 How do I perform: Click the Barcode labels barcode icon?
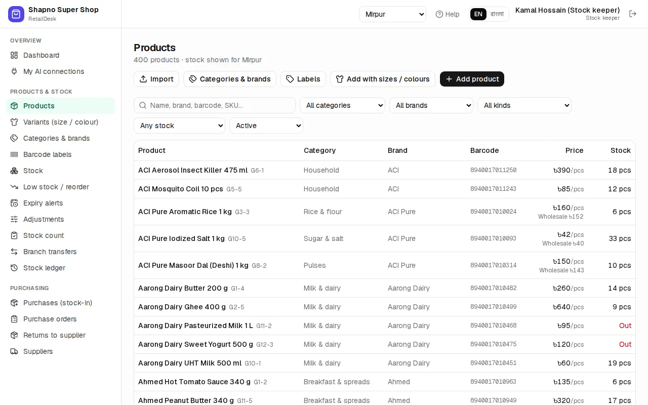[14, 154]
